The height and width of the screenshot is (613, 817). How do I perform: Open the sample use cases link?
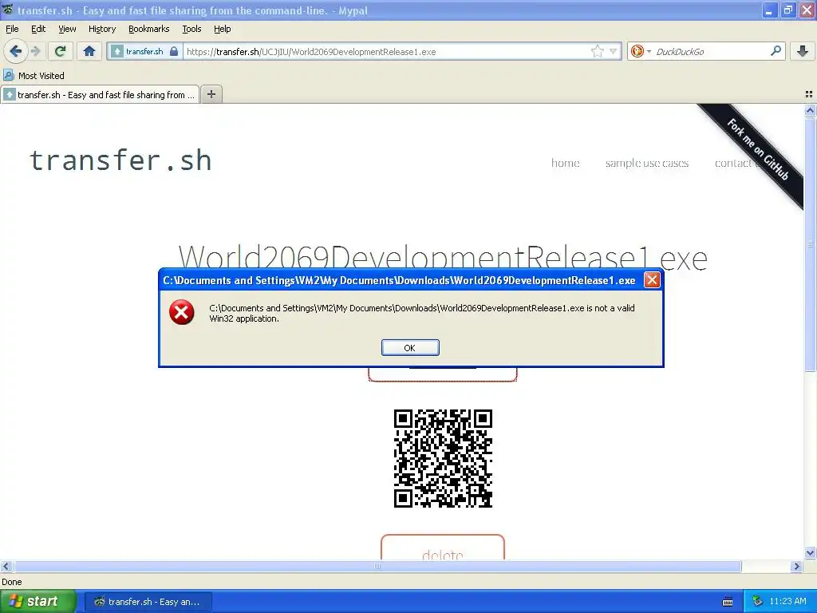tap(646, 163)
